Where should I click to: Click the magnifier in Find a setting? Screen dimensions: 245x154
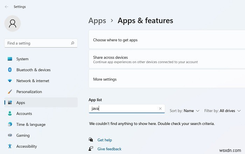click(x=72, y=43)
